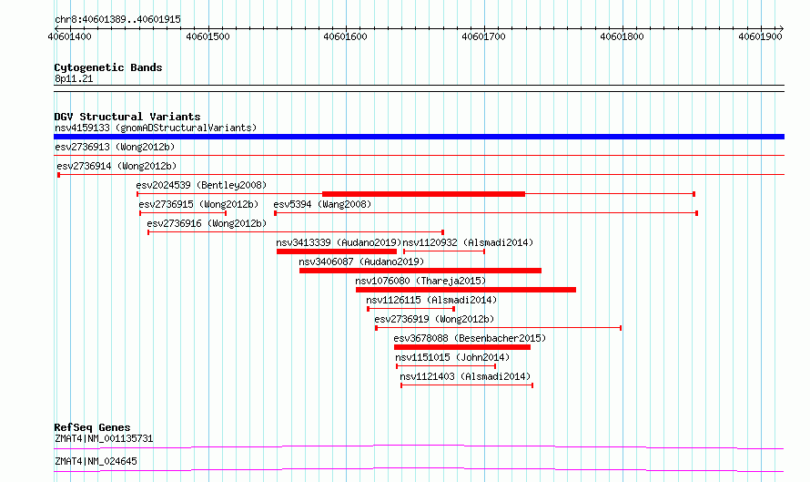The height and width of the screenshot is (482, 810).
Task: Click the 40601900 ruler coordinate
Action: point(760,36)
